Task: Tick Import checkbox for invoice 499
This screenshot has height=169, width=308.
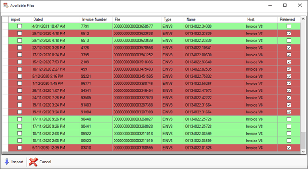Action: (20, 69)
